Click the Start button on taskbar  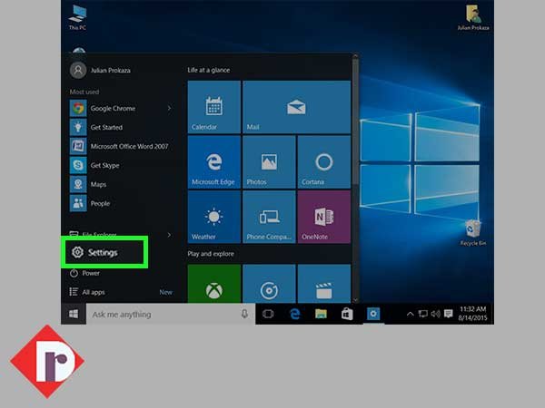click(74, 314)
